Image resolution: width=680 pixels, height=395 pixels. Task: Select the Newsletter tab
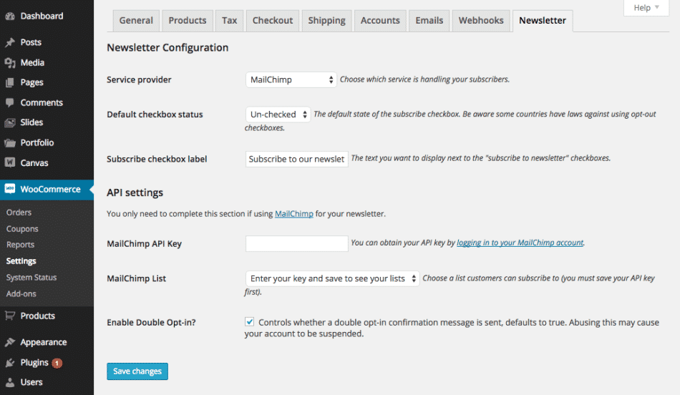click(543, 21)
